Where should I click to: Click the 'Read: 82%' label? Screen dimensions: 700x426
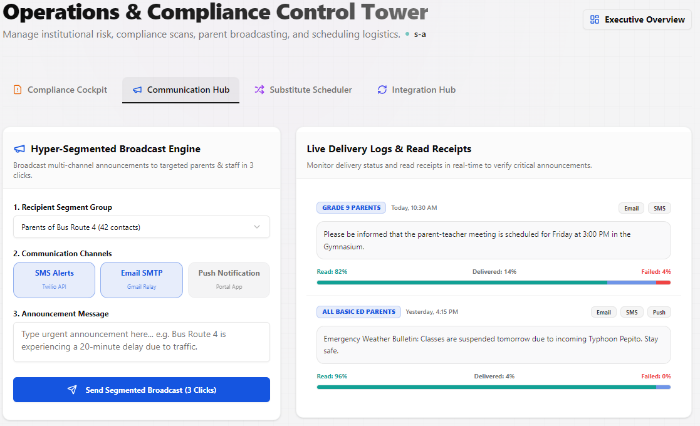point(332,272)
